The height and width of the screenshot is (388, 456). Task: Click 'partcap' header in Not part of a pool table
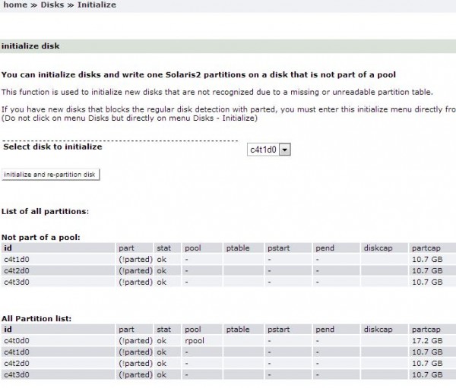click(426, 248)
